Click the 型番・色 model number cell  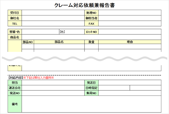(x=40, y=32)
